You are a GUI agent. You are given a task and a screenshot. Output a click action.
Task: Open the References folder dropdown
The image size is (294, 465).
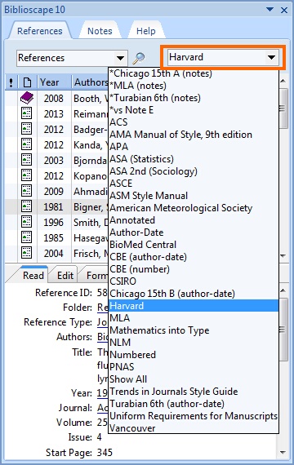[120, 58]
